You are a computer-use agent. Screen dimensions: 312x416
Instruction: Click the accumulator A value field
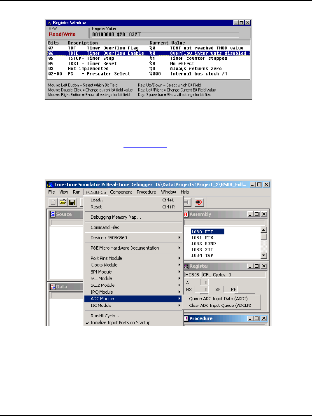coord(204,283)
